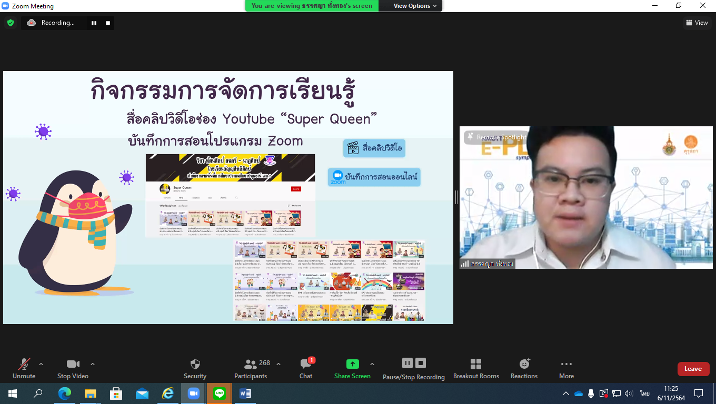Open Microsoft Edge from the taskbar
716x404 pixels.
pyautogui.click(x=65, y=393)
